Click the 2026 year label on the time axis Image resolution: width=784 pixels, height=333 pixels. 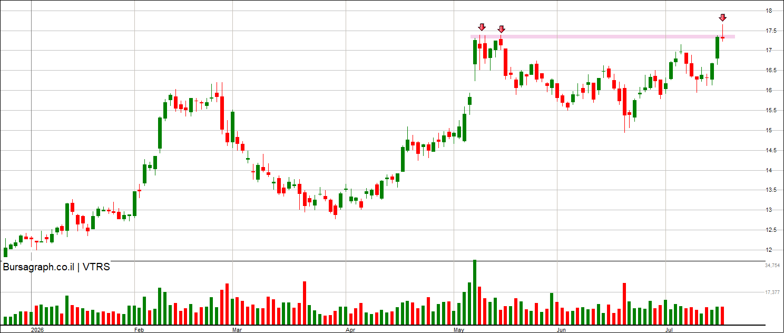[x=38, y=330]
